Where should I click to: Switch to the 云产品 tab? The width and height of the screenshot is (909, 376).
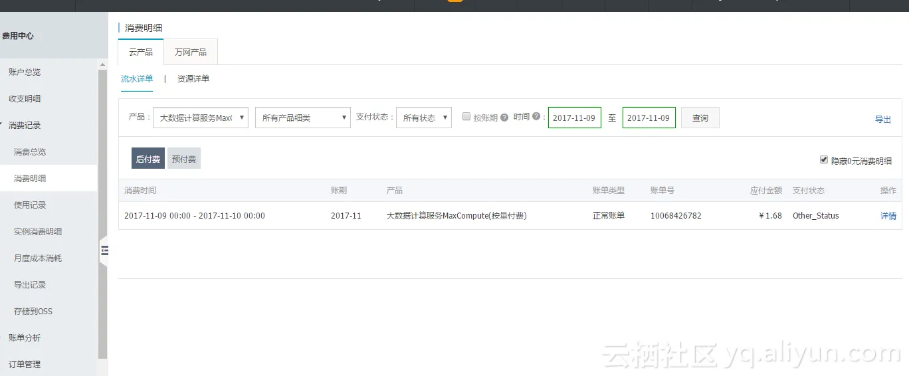(141, 52)
